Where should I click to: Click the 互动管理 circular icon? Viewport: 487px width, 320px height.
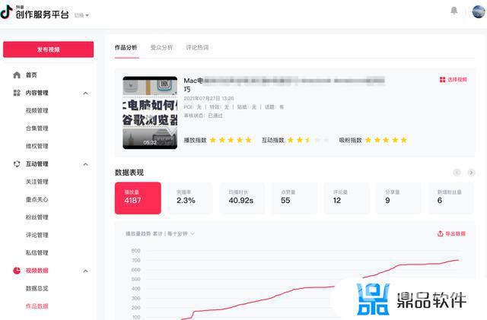(x=17, y=163)
